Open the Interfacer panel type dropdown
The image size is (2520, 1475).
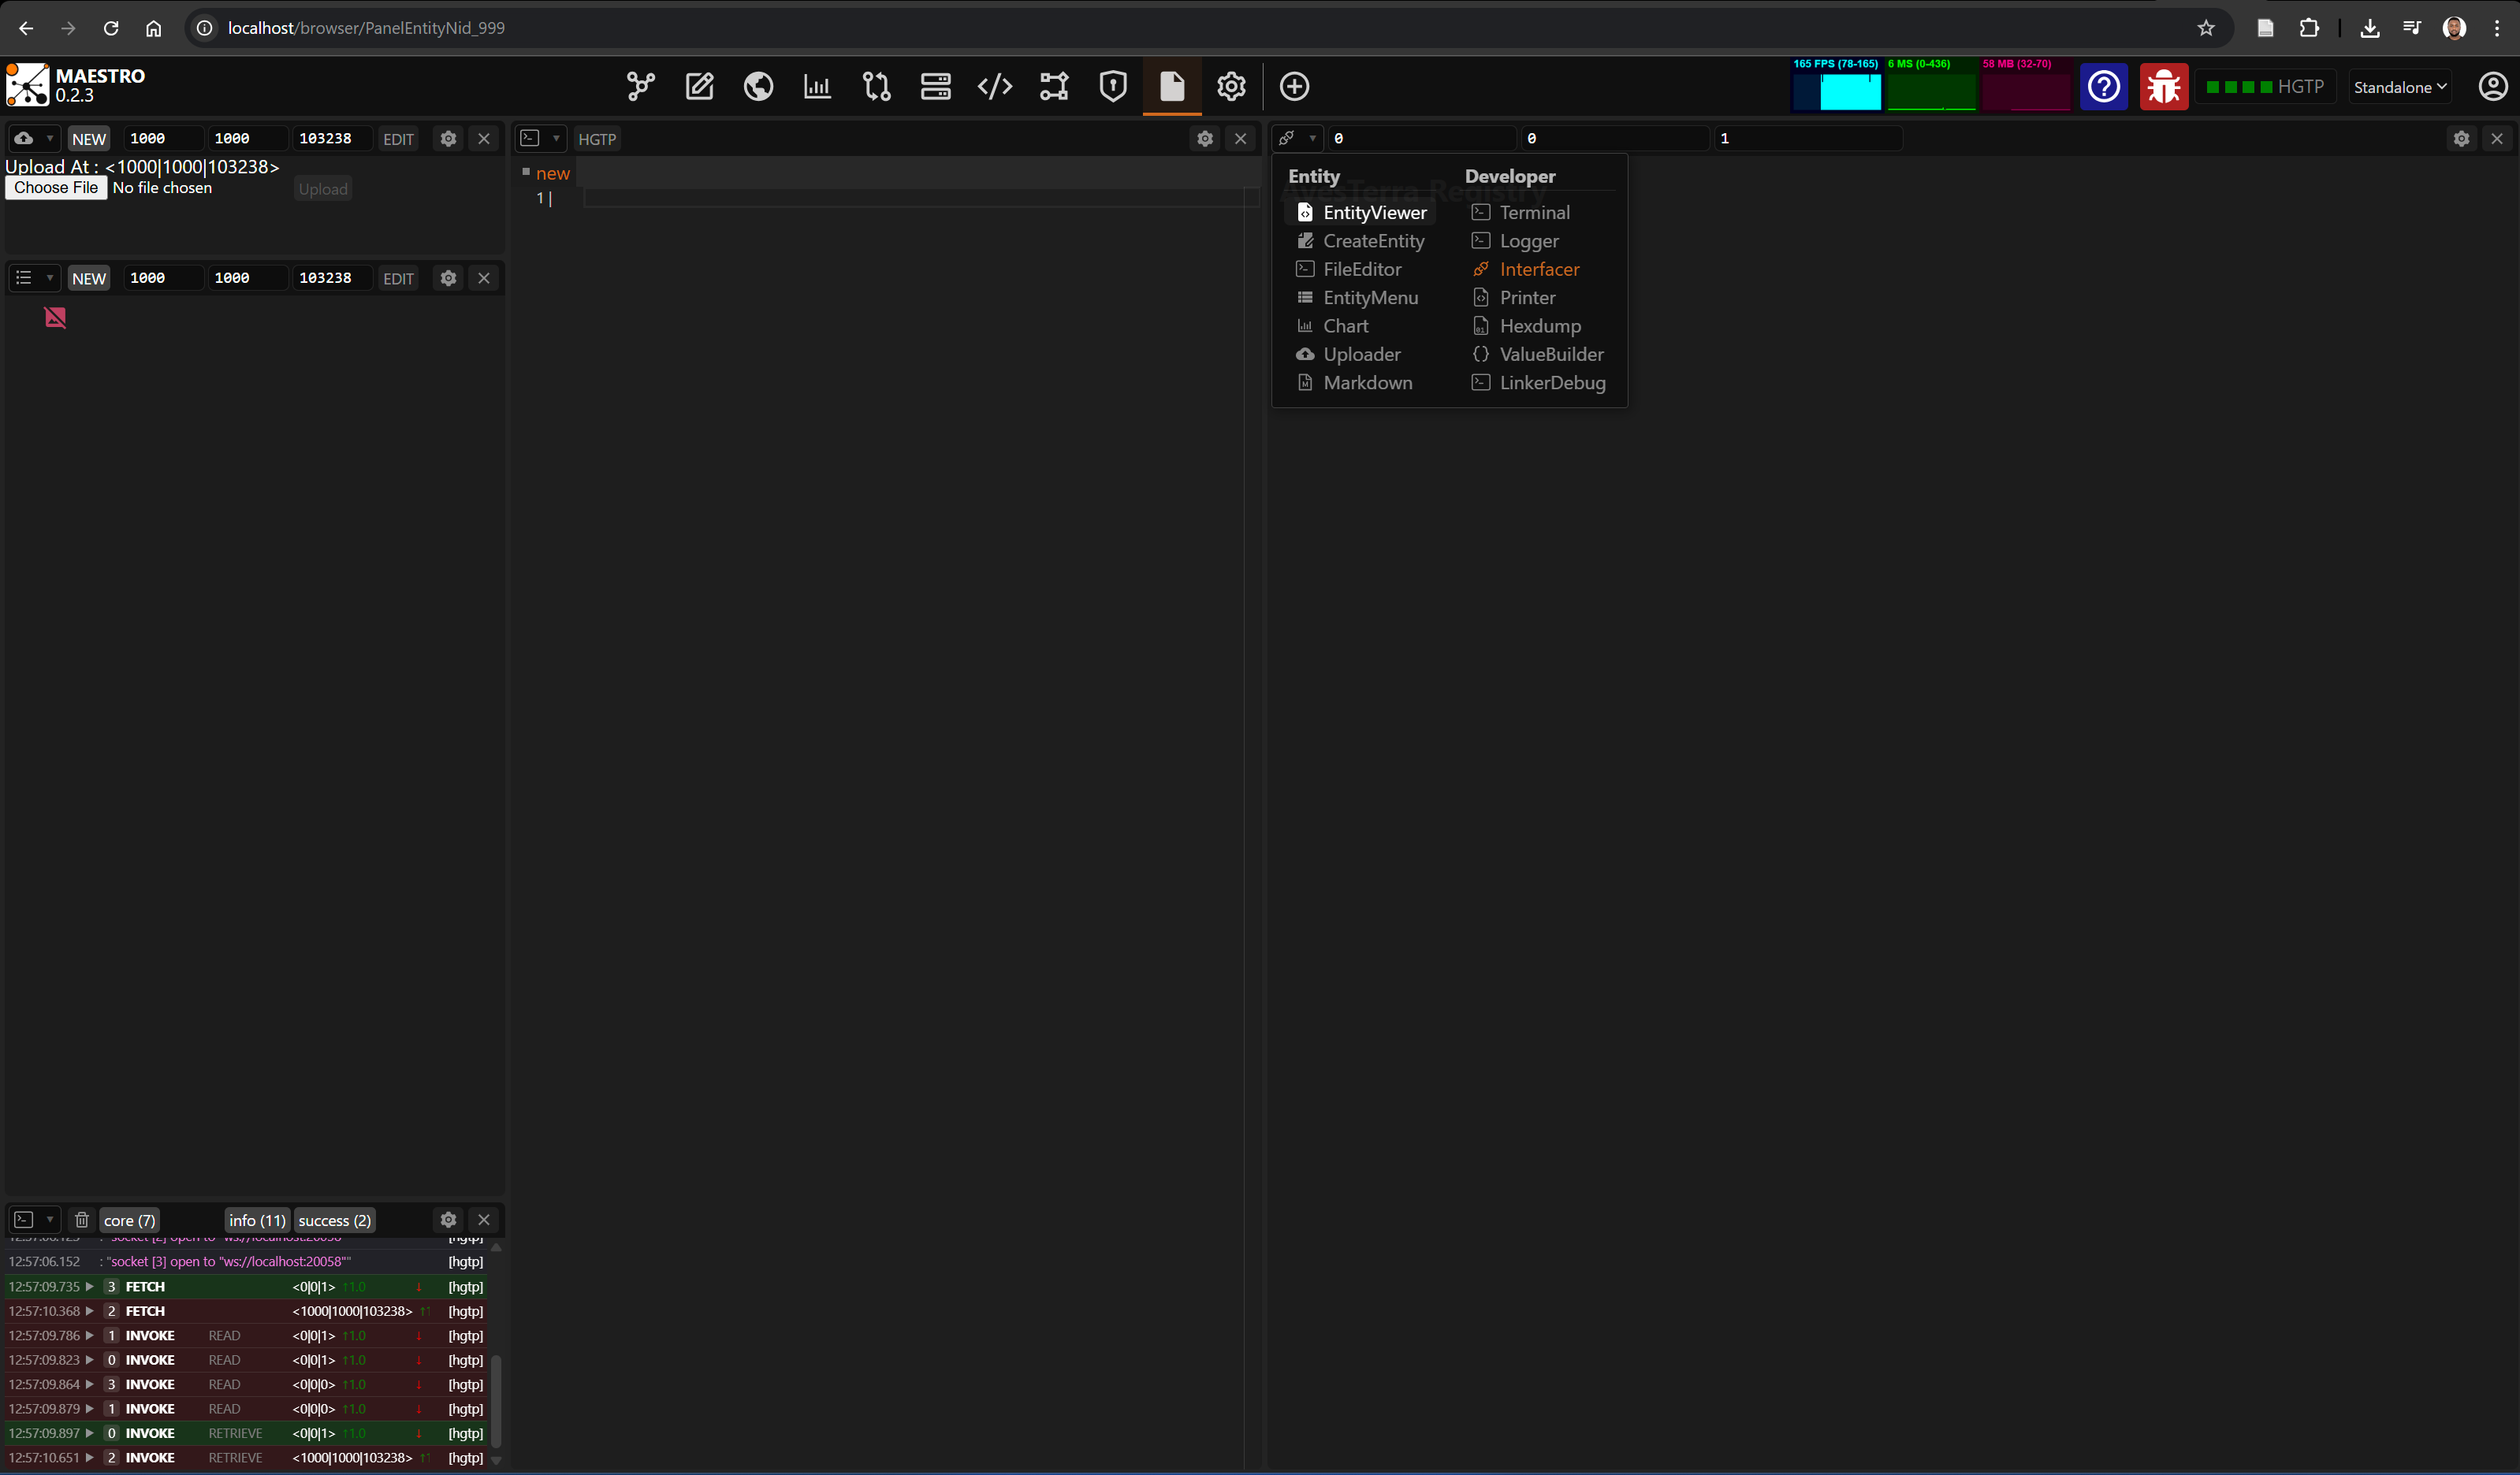1298,139
